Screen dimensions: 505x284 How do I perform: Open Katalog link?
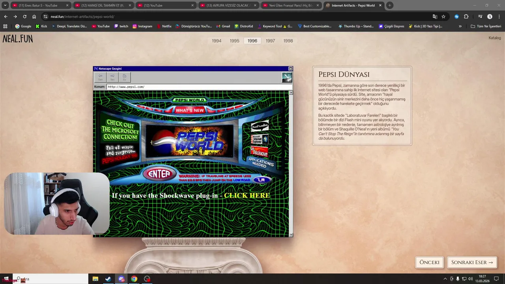pos(495,38)
